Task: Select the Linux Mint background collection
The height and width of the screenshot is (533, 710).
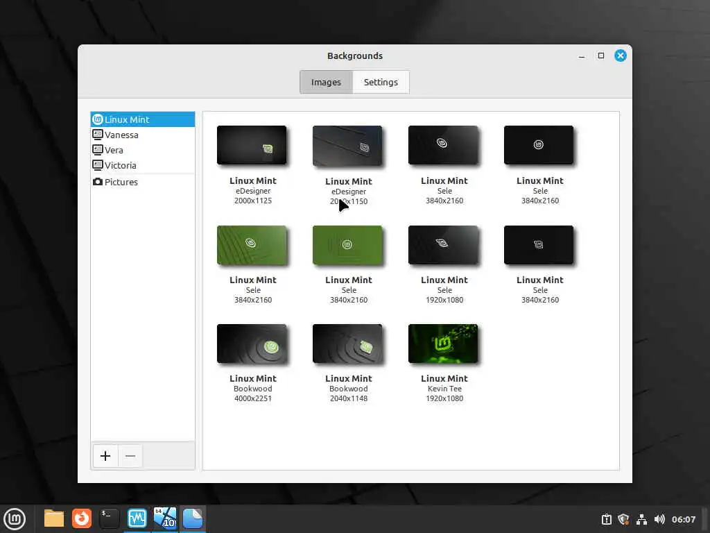Action: [143, 119]
